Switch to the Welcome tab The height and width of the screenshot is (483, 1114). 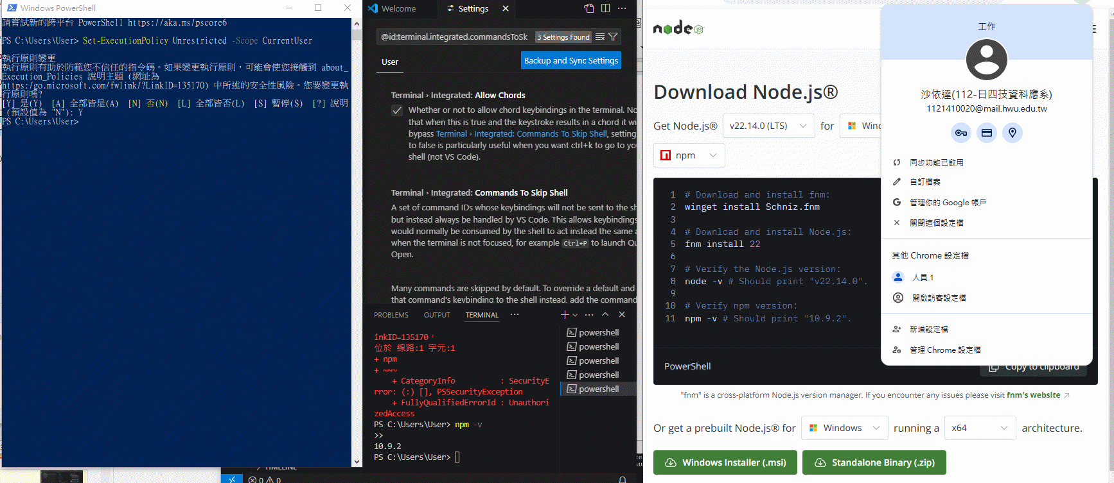(398, 8)
